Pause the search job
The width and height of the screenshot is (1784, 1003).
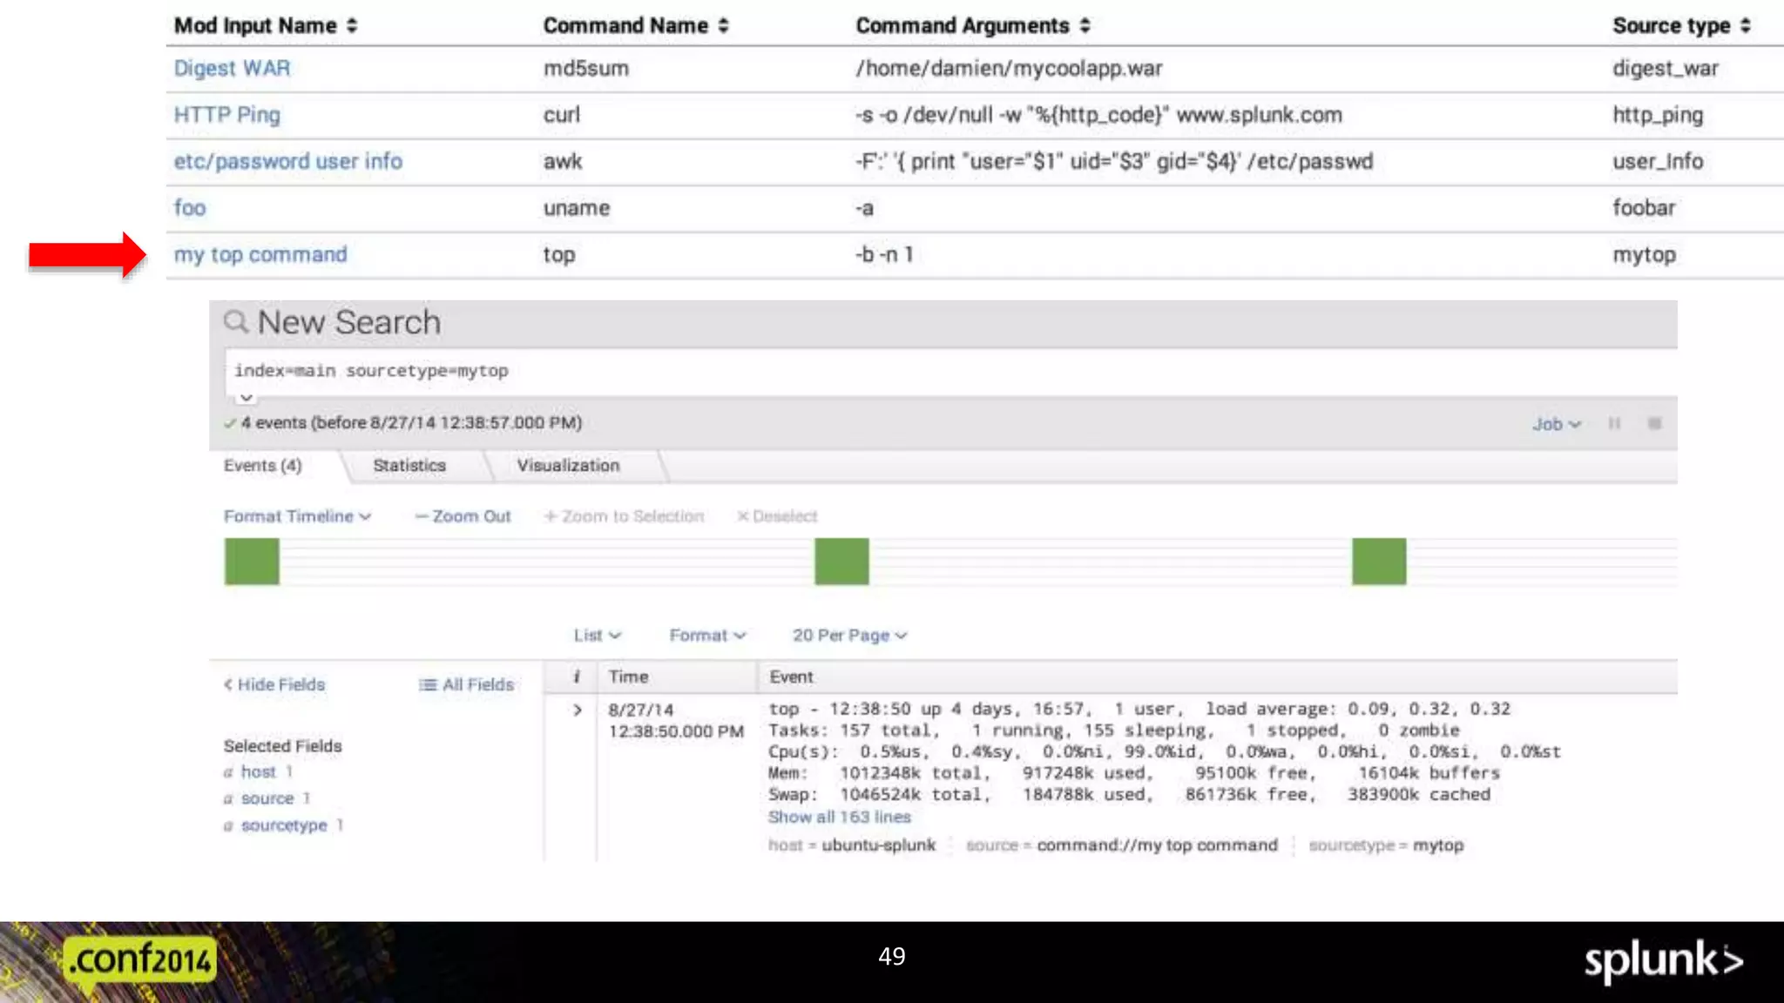pyautogui.click(x=1614, y=424)
